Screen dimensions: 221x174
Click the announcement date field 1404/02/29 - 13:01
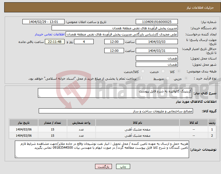(x=43, y=22)
